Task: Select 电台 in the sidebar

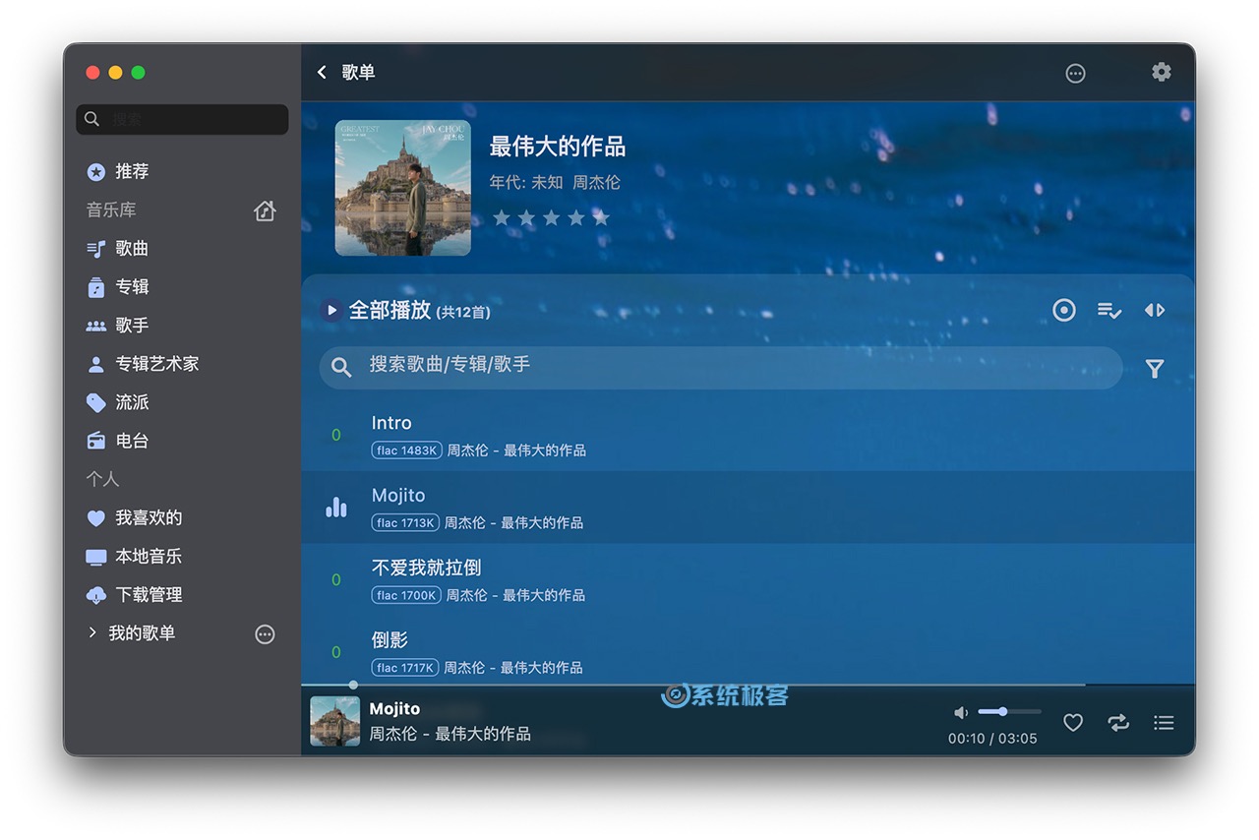Action: coord(132,441)
